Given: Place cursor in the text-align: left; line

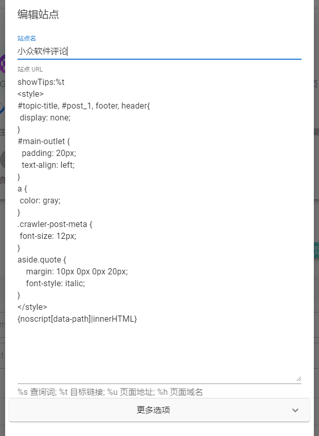Looking at the screenshot, I should (48, 165).
